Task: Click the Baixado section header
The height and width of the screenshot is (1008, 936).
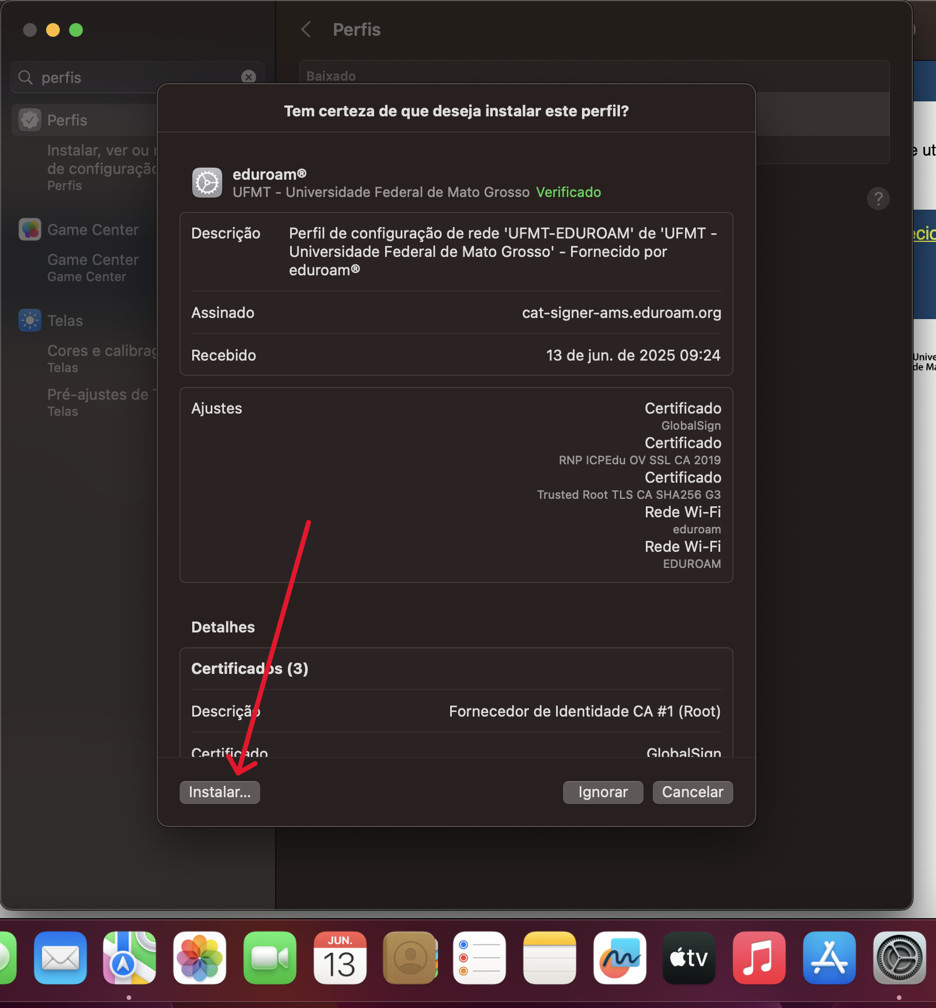Action: [x=331, y=76]
